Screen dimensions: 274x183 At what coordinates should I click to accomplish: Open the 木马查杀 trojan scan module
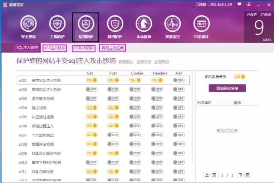(144, 27)
